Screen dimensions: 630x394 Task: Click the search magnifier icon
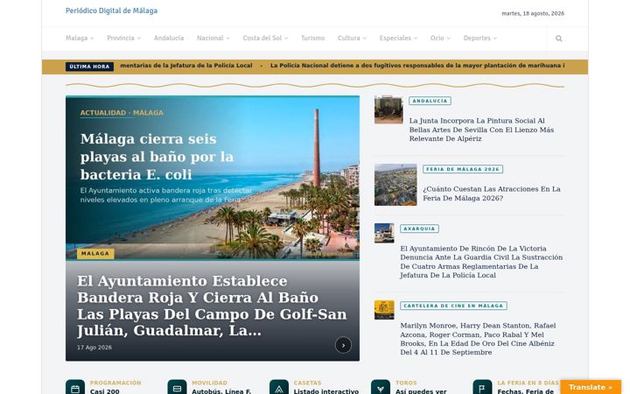(x=558, y=39)
